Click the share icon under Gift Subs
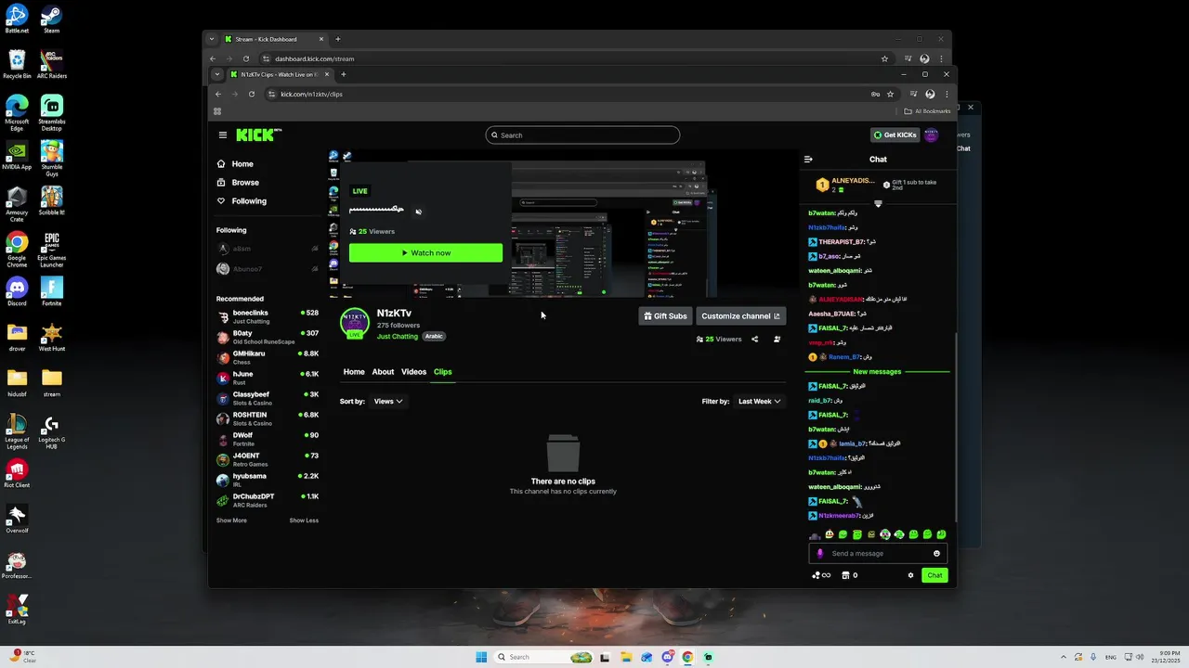Screen dimensions: 1189x668 coord(754,340)
